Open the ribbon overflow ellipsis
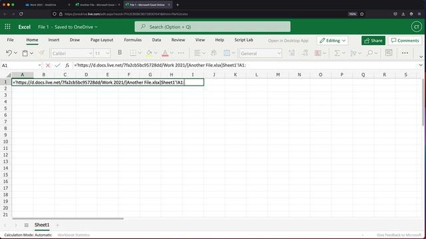 (x=405, y=53)
